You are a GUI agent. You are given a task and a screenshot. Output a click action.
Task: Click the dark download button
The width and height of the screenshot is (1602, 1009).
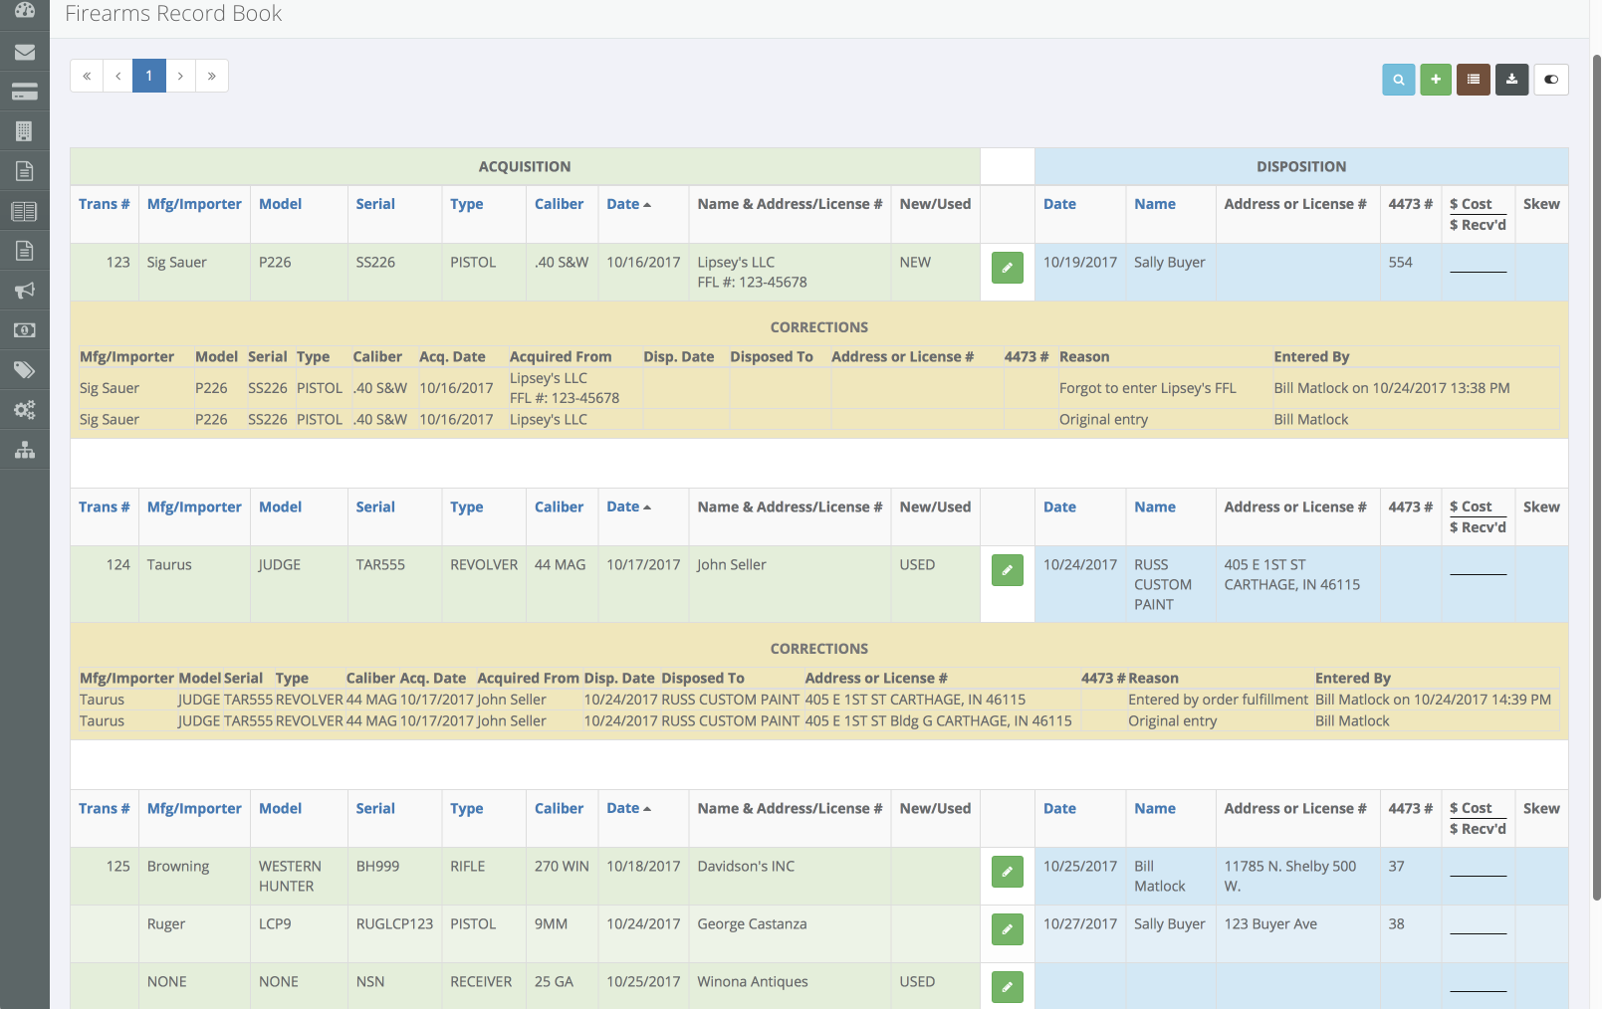click(1511, 80)
